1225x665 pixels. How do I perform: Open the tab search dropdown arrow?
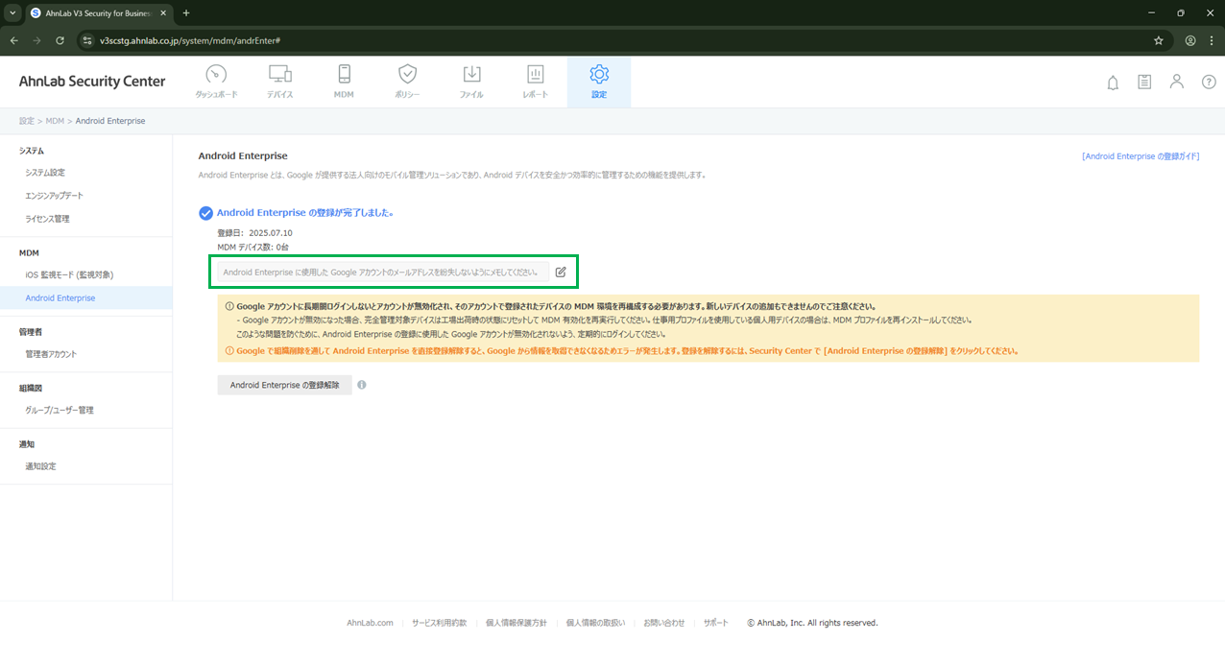click(11, 13)
